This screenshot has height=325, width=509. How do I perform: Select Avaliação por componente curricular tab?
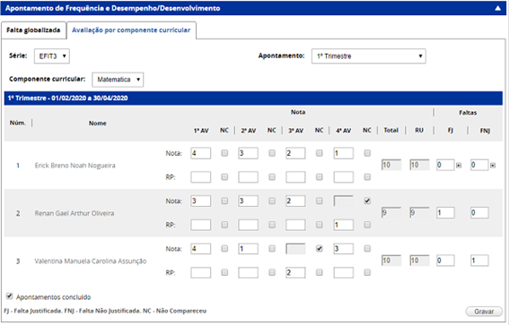point(131,30)
